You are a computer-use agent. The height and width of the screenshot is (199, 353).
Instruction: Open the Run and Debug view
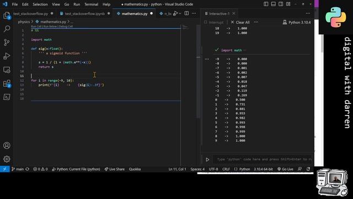(7, 56)
